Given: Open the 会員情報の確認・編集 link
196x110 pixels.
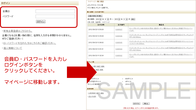Looking at the screenshot, I should [96, 93].
